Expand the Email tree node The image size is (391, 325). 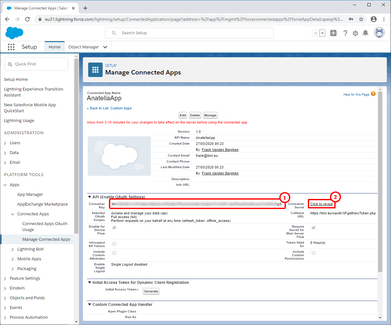(5, 162)
